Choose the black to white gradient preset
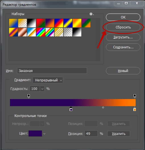Screen dimensions: 145x150 (32, 23)
